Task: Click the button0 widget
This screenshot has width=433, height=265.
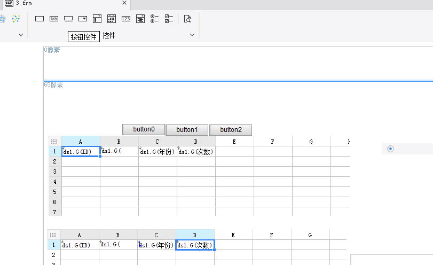Action: pos(144,129)
